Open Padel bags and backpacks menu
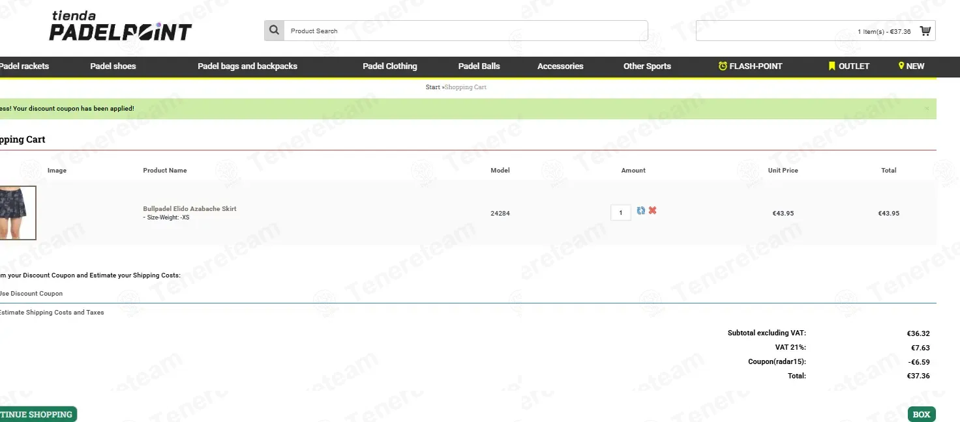This screenshot has height=422, width=960. click(247, 66)
